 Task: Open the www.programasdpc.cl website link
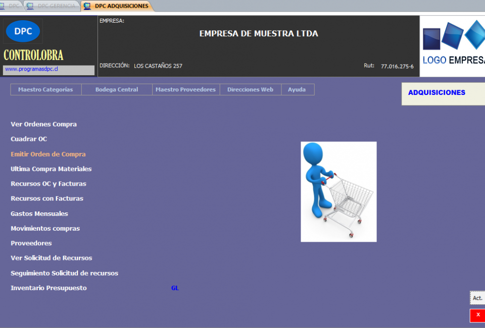(31, 69)
